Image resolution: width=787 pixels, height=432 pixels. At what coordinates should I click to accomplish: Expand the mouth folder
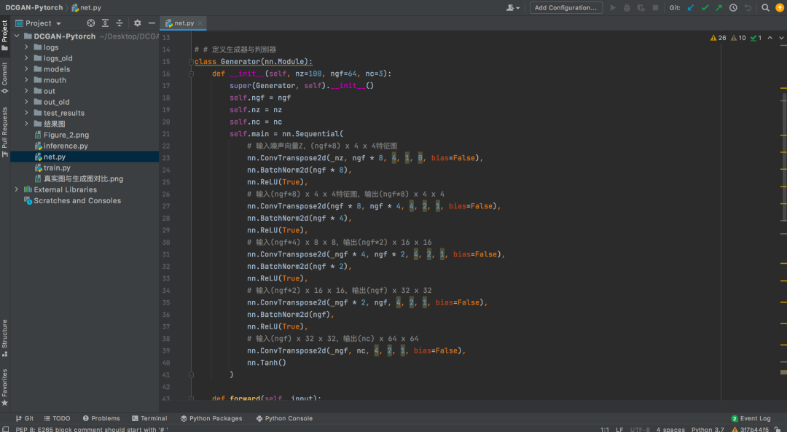[26, 80]
